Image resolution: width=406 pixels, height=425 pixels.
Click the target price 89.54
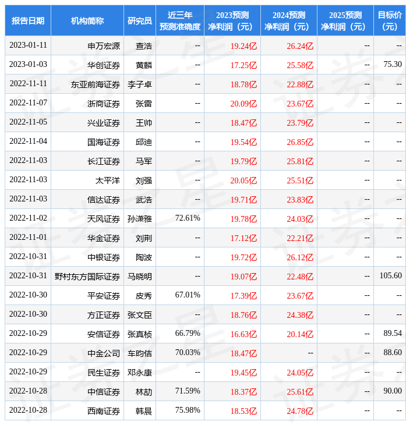(x=393, y=334)
